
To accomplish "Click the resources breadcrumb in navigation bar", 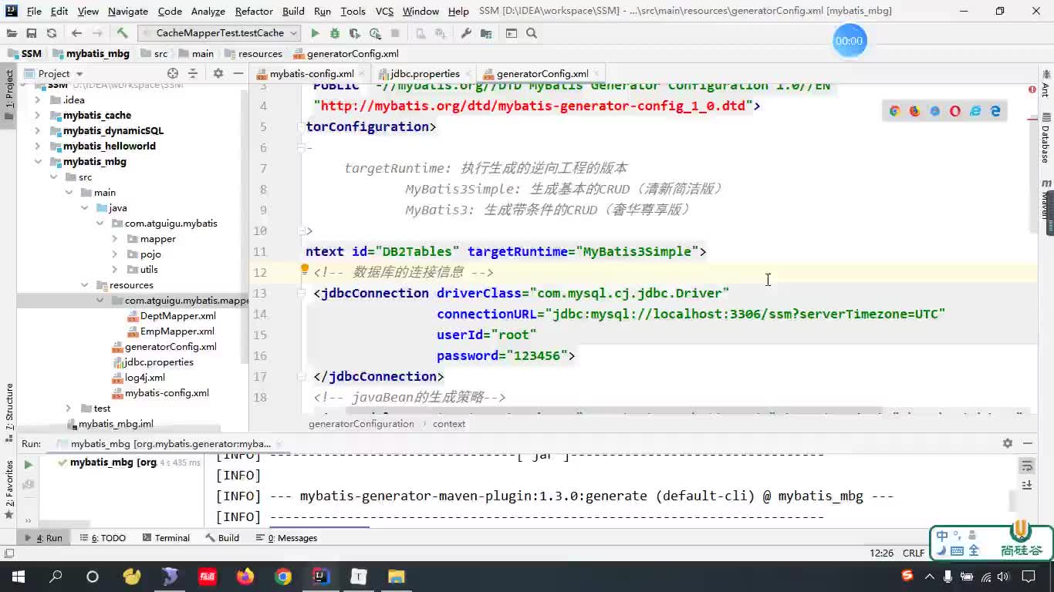I will (253, 54).
